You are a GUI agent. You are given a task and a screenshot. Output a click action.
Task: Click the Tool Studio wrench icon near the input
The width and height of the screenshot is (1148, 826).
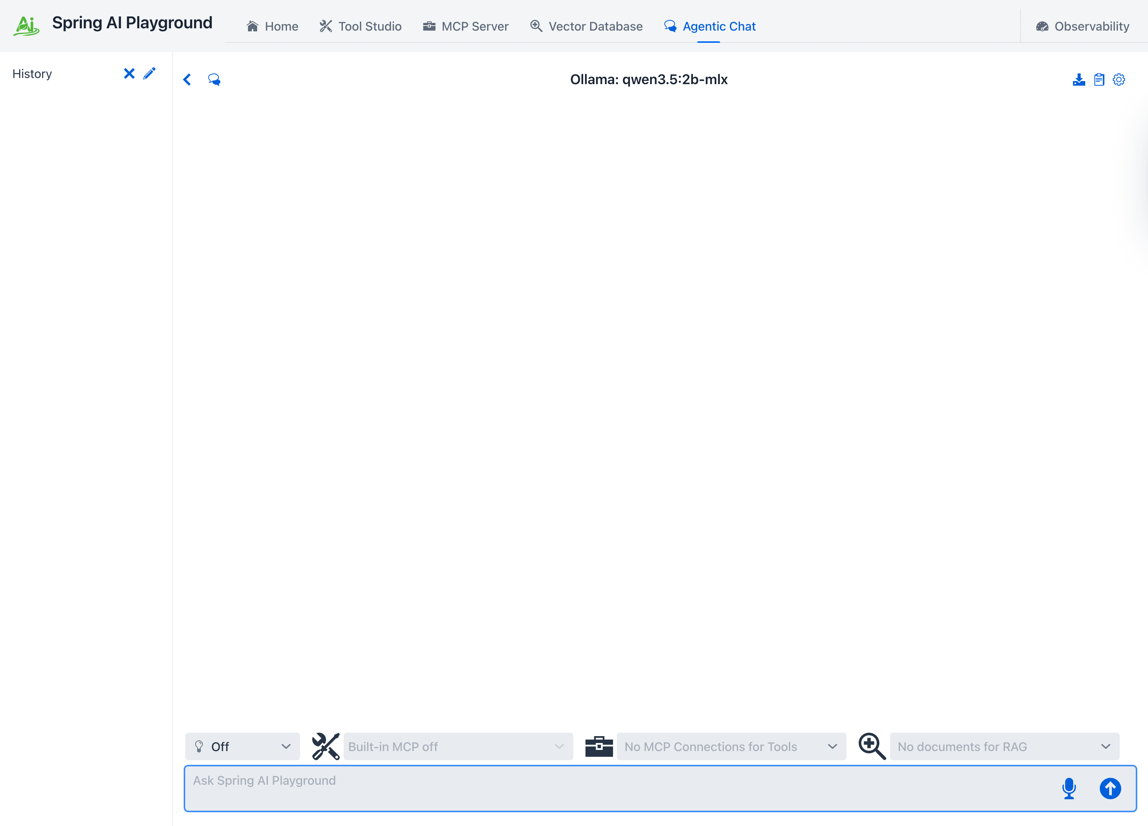point(326,746)
